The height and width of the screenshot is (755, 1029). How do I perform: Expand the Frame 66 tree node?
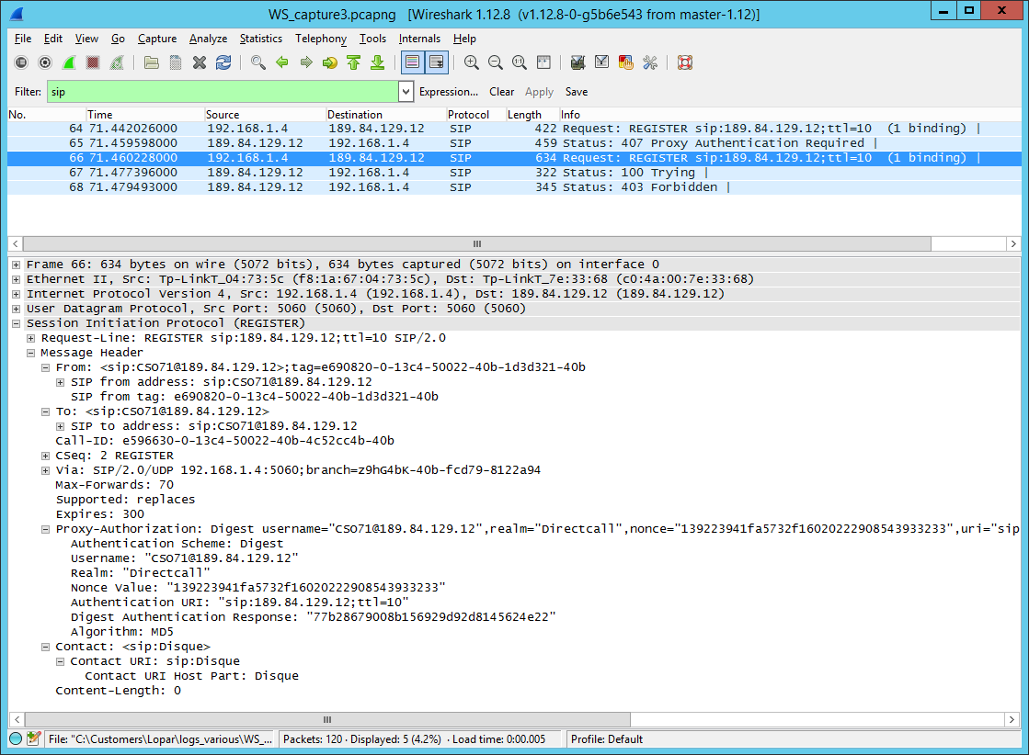coord(16,265)
